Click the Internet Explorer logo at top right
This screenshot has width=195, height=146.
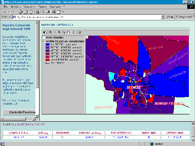click(191, 6)
